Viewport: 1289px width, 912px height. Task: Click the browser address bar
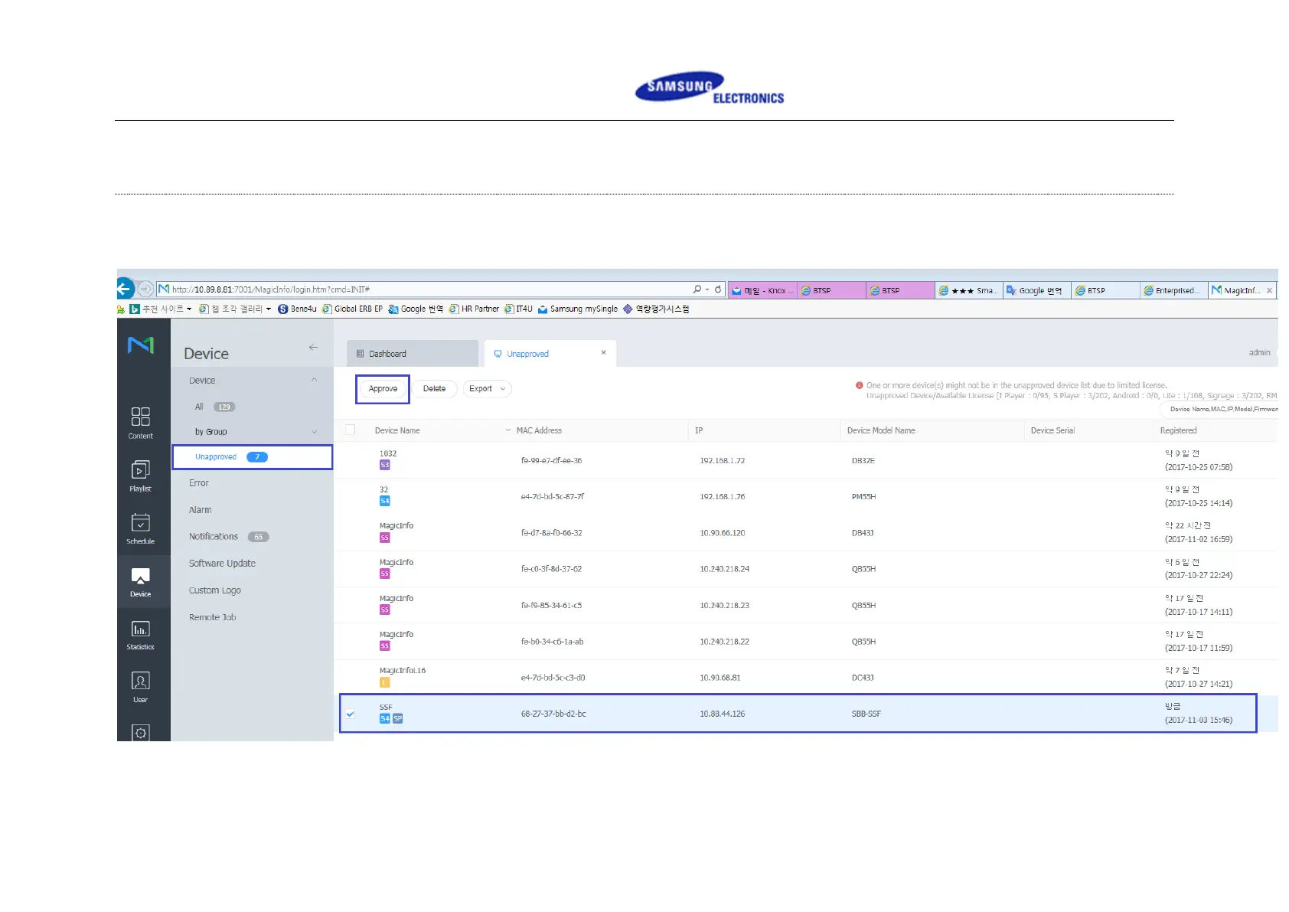tap(429, 289)
